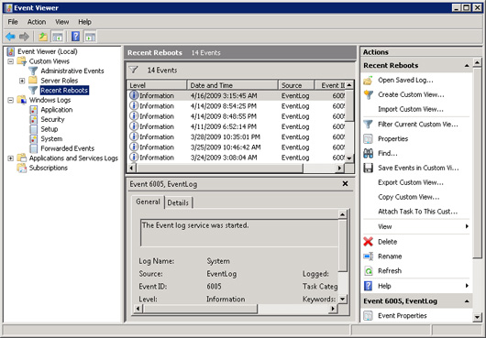Click Attach Task To This Custom View
The height and width of the screenshot is (338, 486).
417,212
